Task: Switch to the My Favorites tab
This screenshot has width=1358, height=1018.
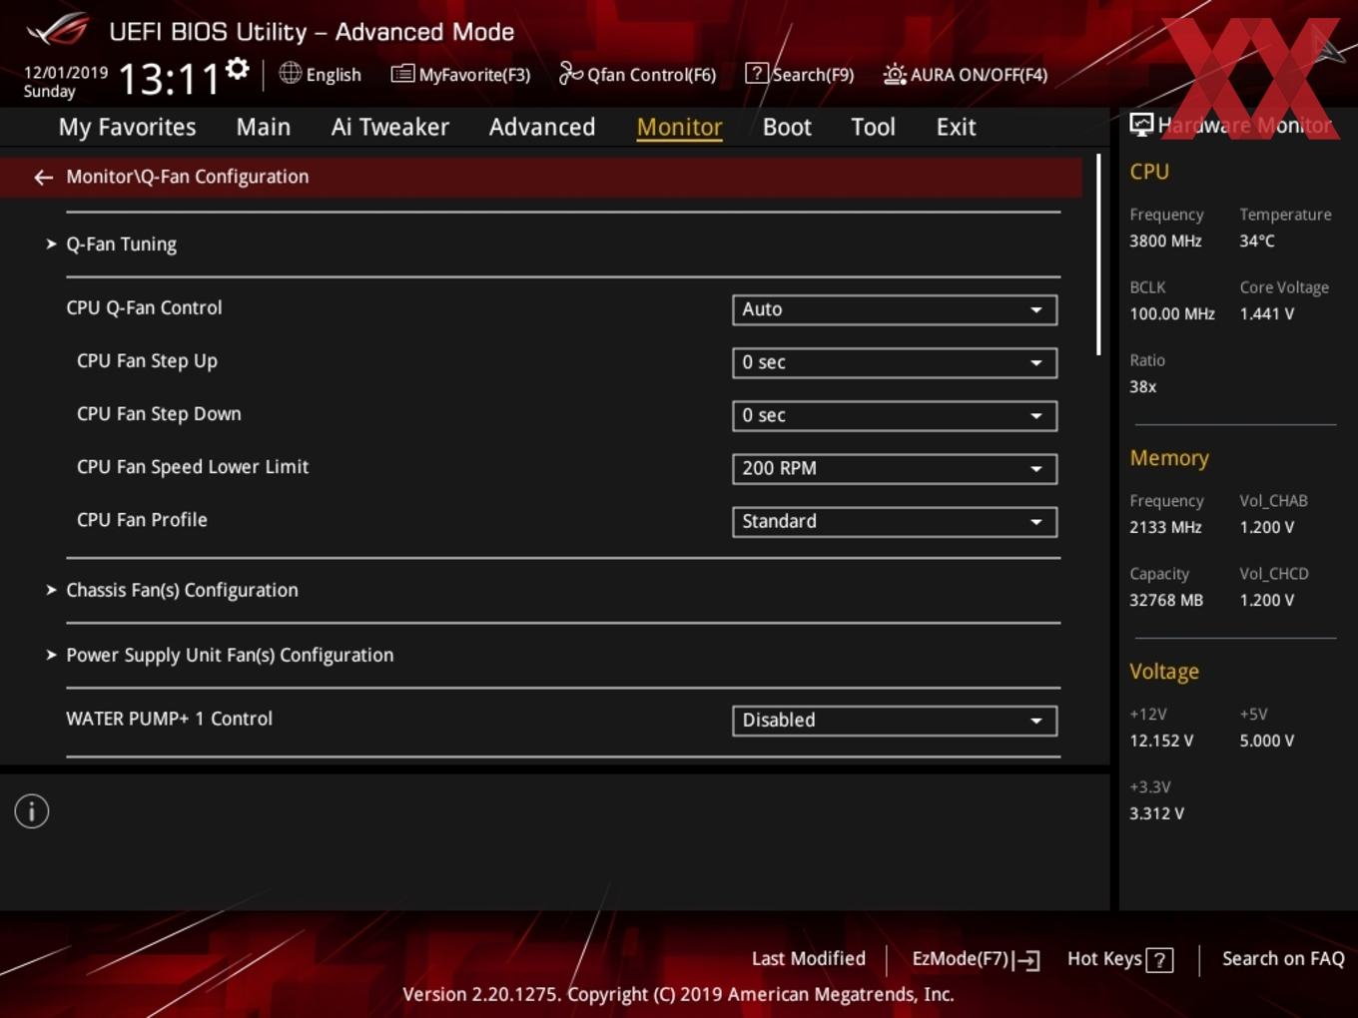Action: [127, 127]
